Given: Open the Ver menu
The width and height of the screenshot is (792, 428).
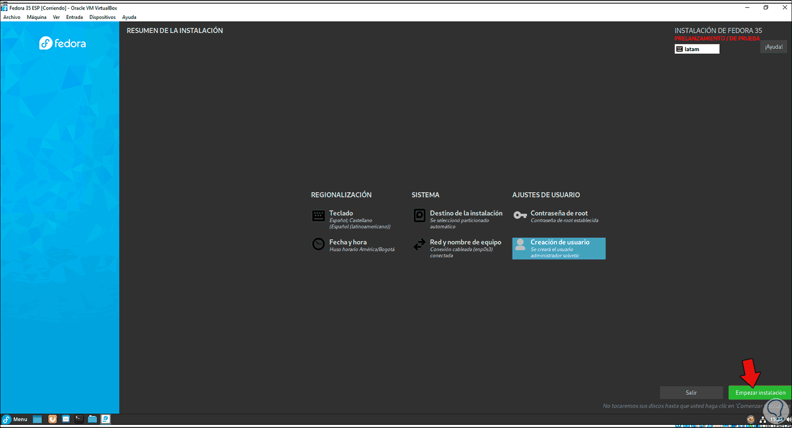Looking at the screenshot, I should tap(56, 17).
